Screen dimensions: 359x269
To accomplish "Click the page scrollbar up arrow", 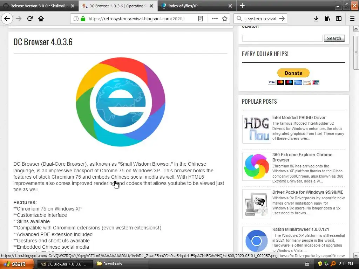I will pos(356,29).
